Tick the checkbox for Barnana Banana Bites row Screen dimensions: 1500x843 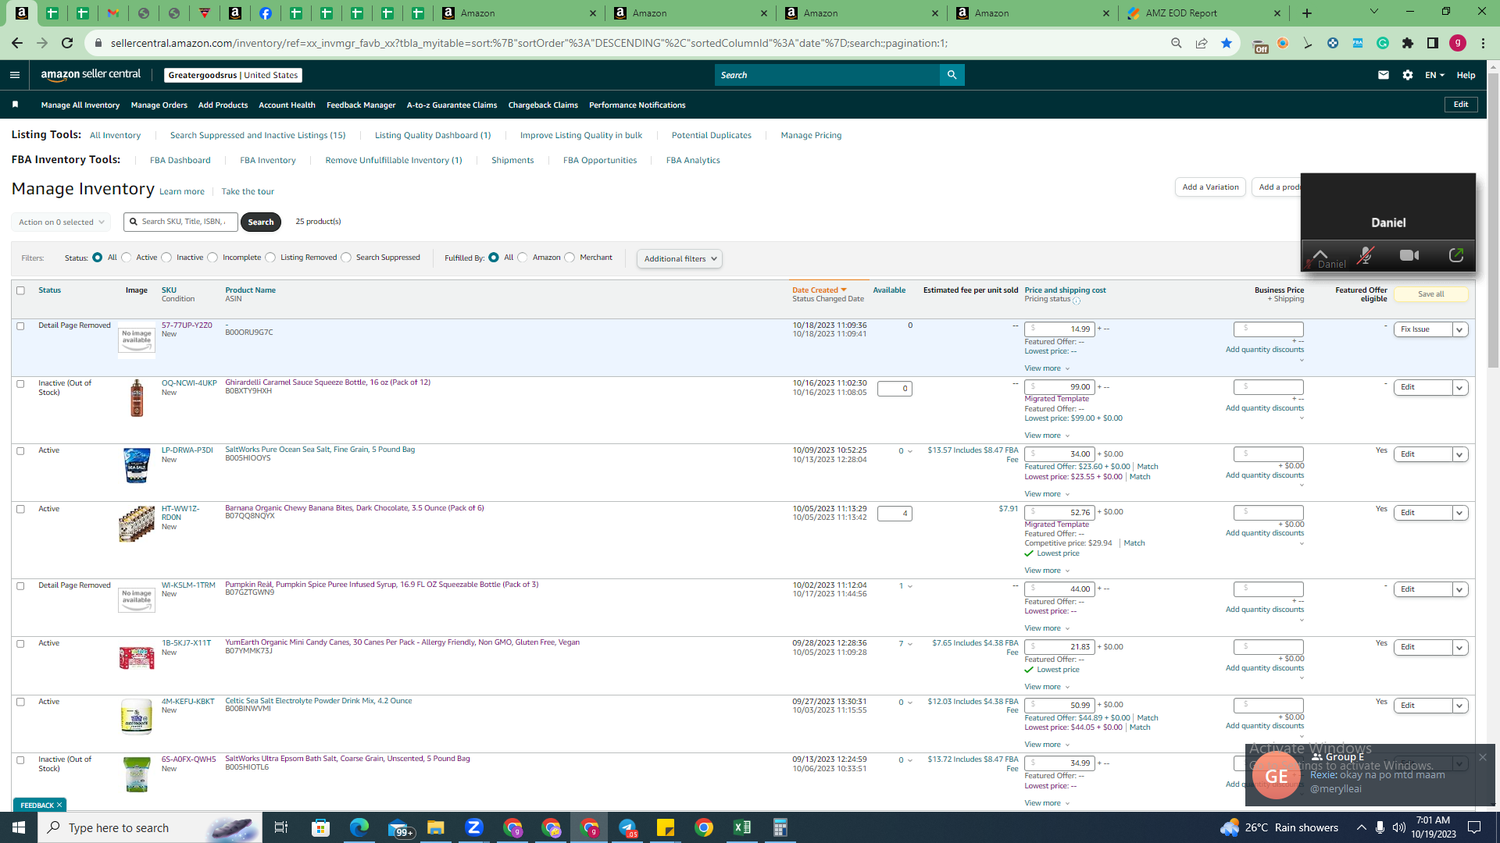click(x=21, y=509)
